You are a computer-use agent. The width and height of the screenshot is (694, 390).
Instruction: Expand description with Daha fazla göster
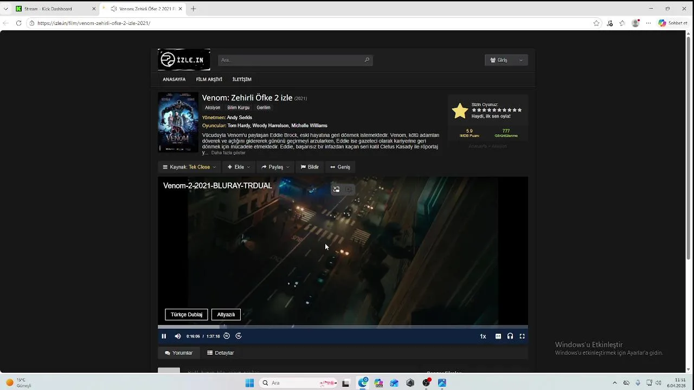228,153
